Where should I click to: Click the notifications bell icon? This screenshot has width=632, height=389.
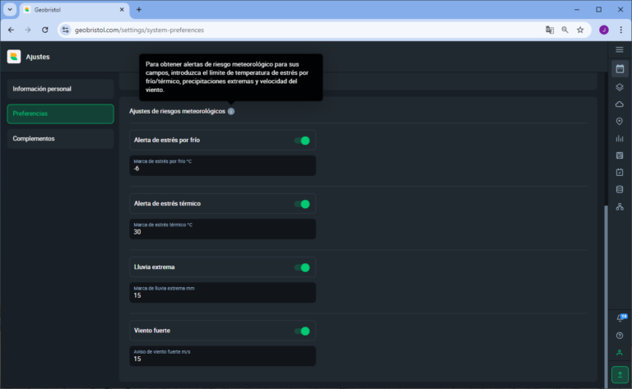(620, 317)
